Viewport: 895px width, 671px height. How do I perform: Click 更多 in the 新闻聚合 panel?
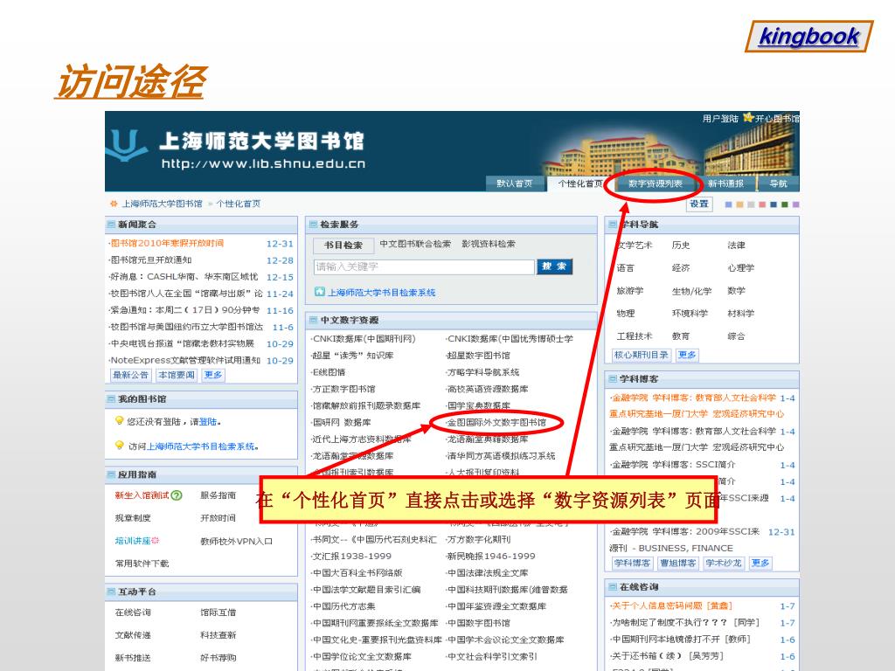click(213, 375)
